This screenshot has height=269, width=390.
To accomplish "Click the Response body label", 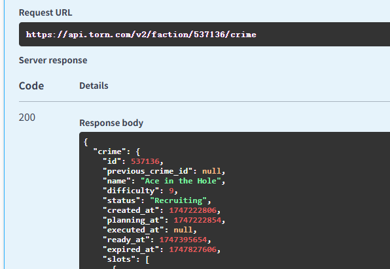I will point(111,123).
